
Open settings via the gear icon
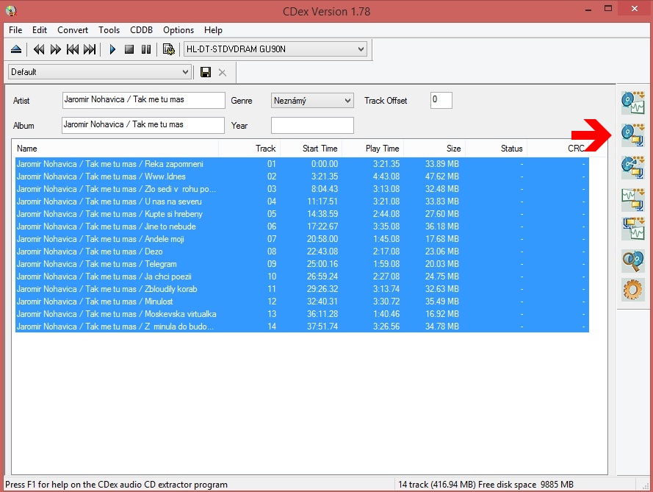coord(632,290)
